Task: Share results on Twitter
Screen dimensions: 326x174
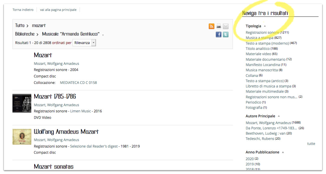Action: (x=226, y=35)
